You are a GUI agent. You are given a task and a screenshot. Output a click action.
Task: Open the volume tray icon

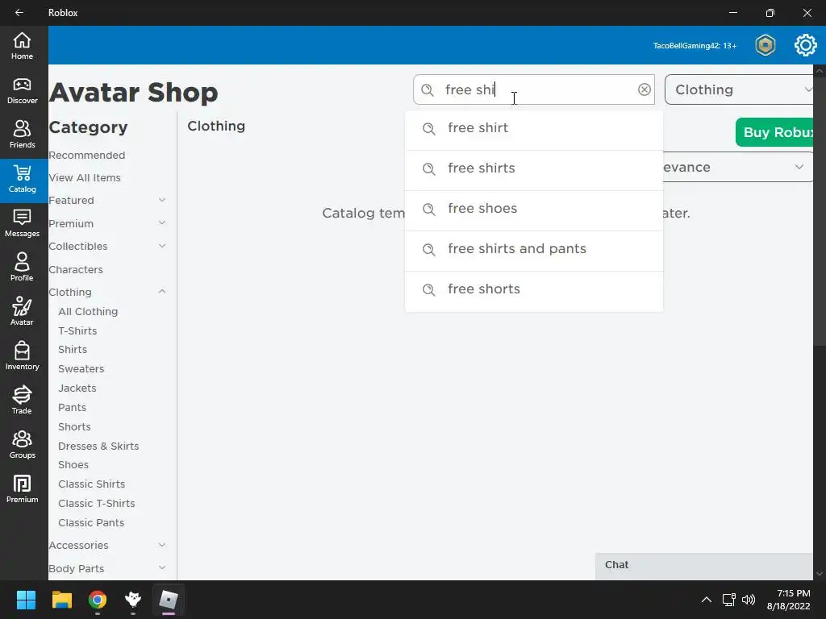(x=749, y=600)
